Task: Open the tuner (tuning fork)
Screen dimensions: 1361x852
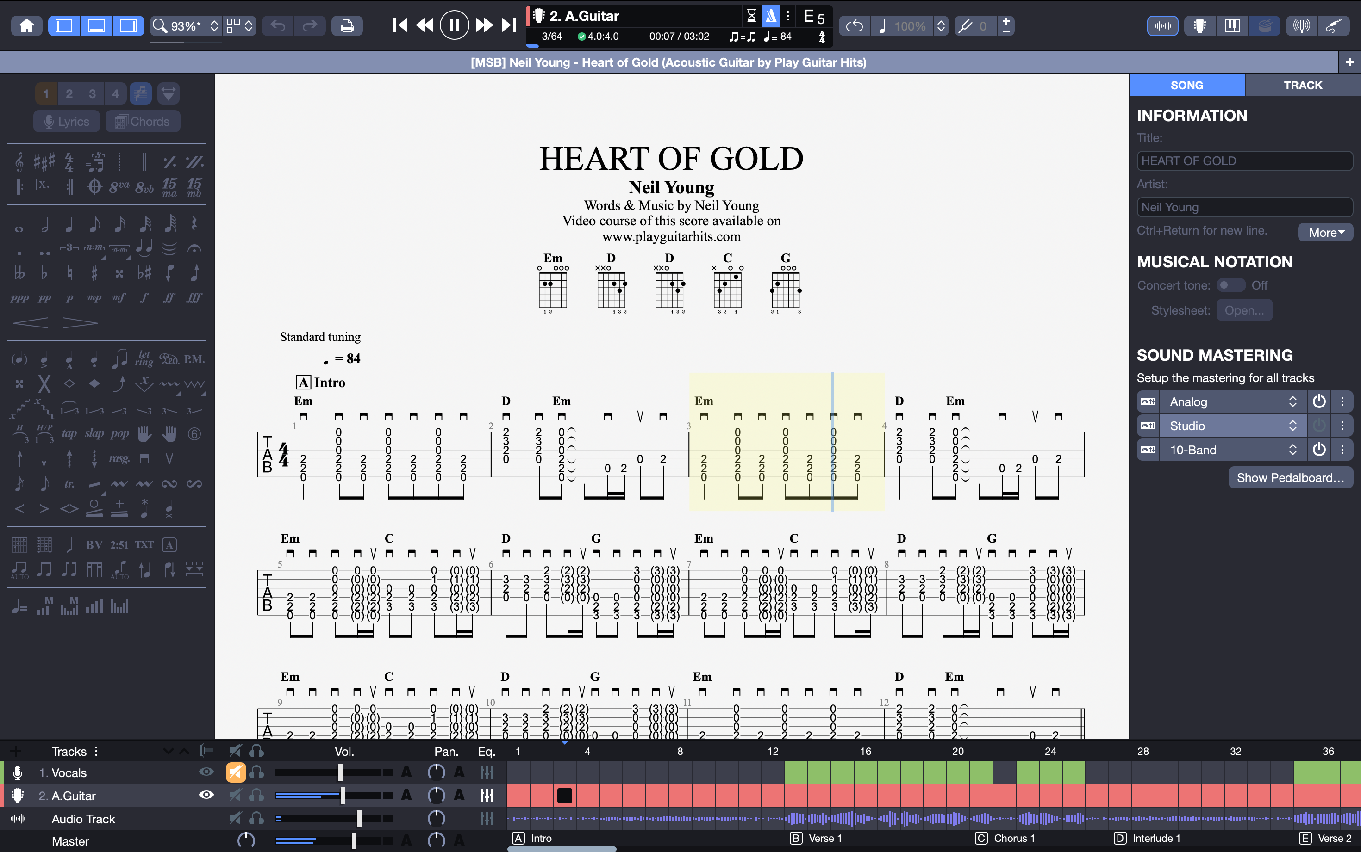Action: (965, 26)
